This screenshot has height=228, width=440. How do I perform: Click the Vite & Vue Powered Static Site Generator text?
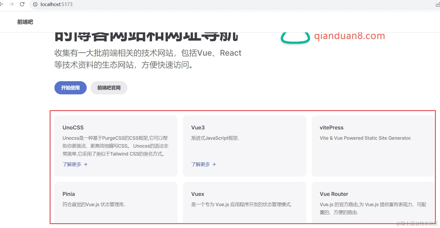tap(366, 138)
